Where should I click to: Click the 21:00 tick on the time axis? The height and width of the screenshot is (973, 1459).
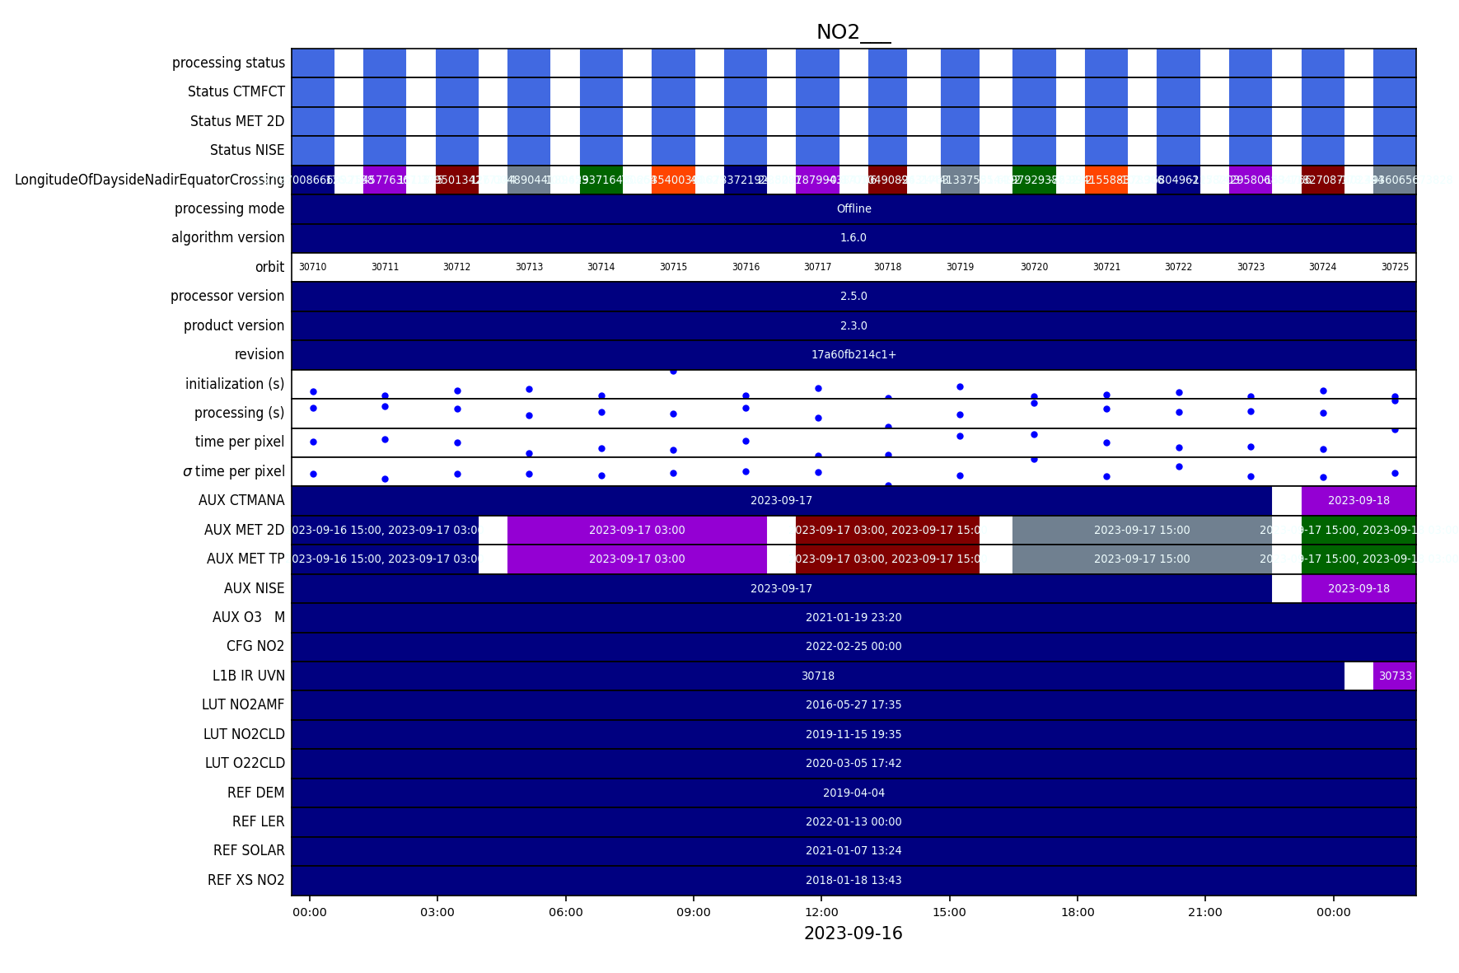pos(1205,912)
